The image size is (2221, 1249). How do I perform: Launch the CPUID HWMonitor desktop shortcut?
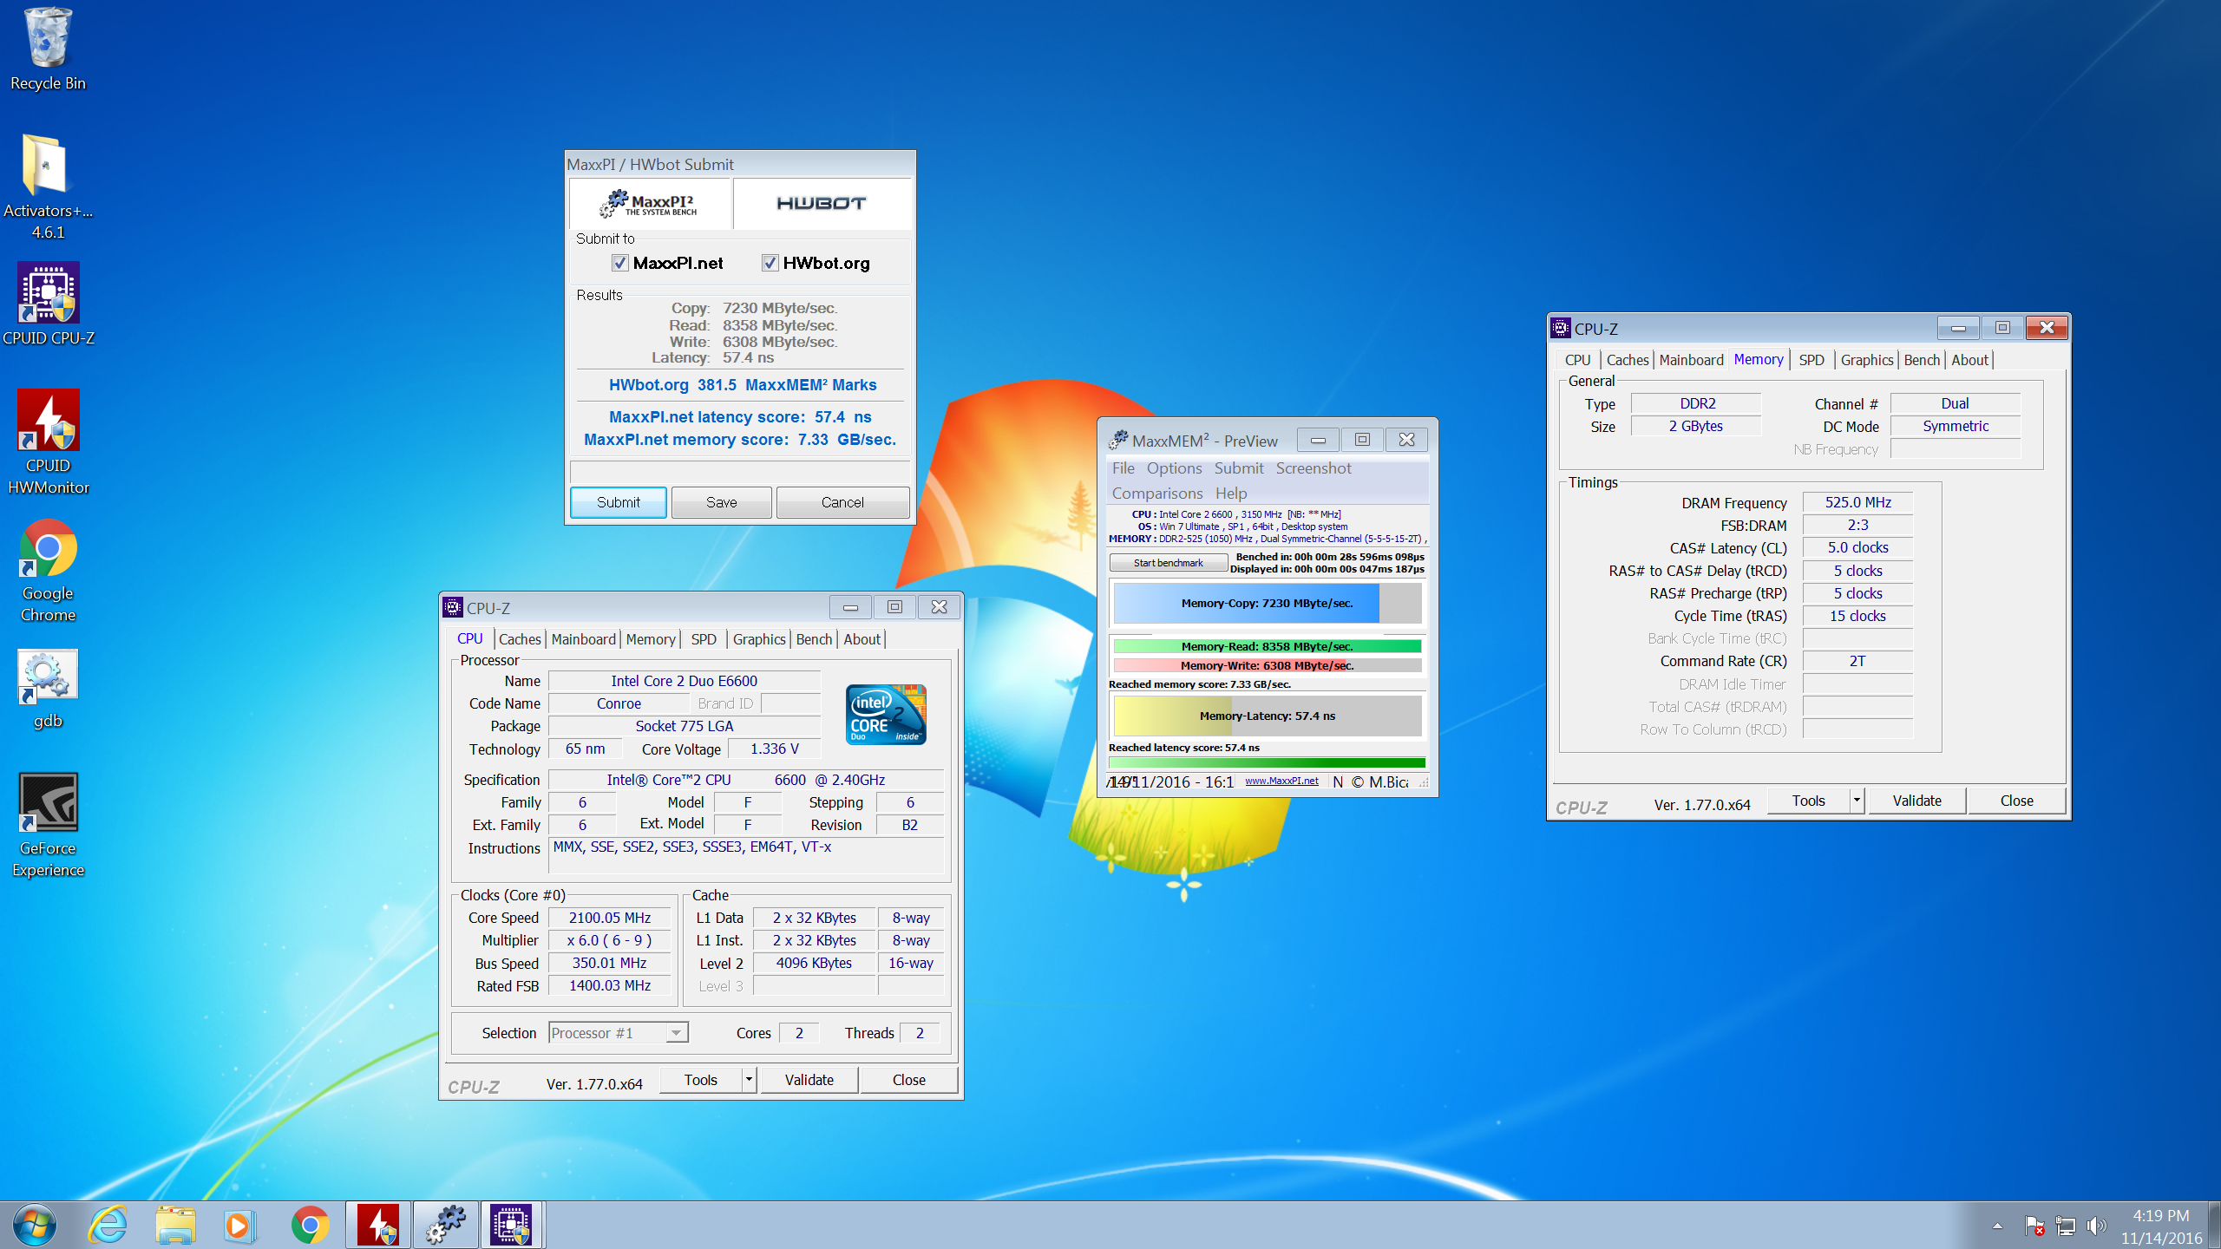click(48, 442)
